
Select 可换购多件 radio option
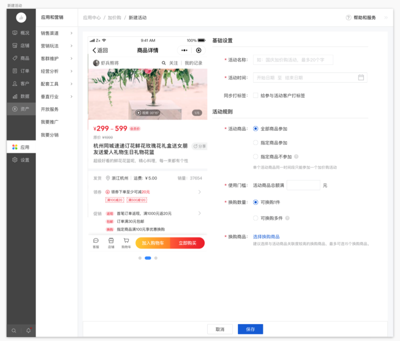256,218
